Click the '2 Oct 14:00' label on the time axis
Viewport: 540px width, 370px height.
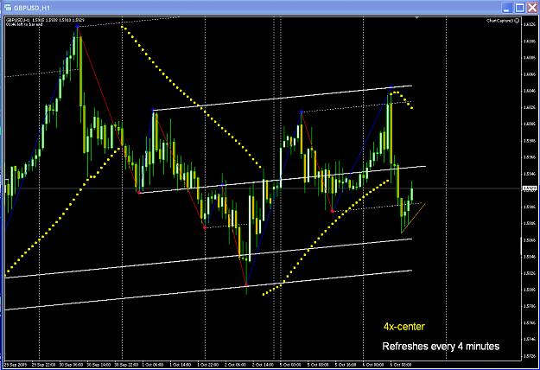pyautogui.click(x=263, y=365)
